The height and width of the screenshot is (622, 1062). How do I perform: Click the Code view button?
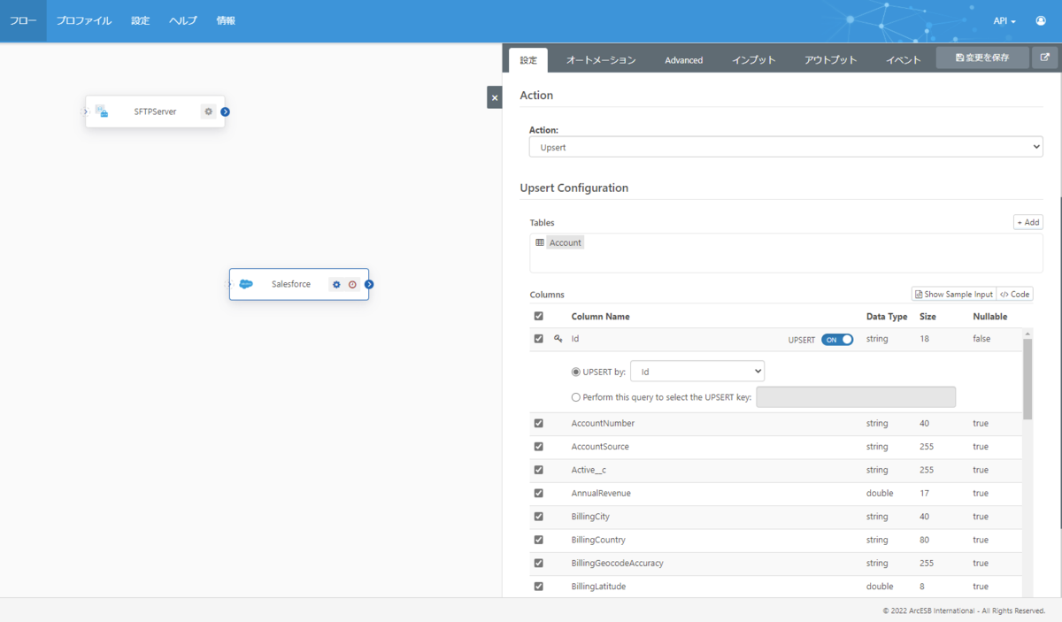(x=1015, y=294)
